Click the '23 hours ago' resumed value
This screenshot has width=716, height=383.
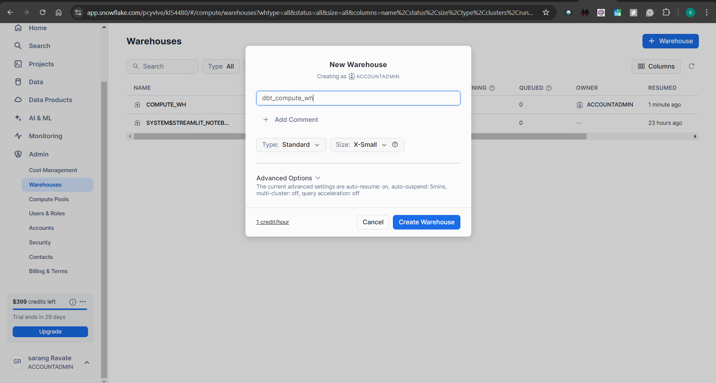click(665, 123)
